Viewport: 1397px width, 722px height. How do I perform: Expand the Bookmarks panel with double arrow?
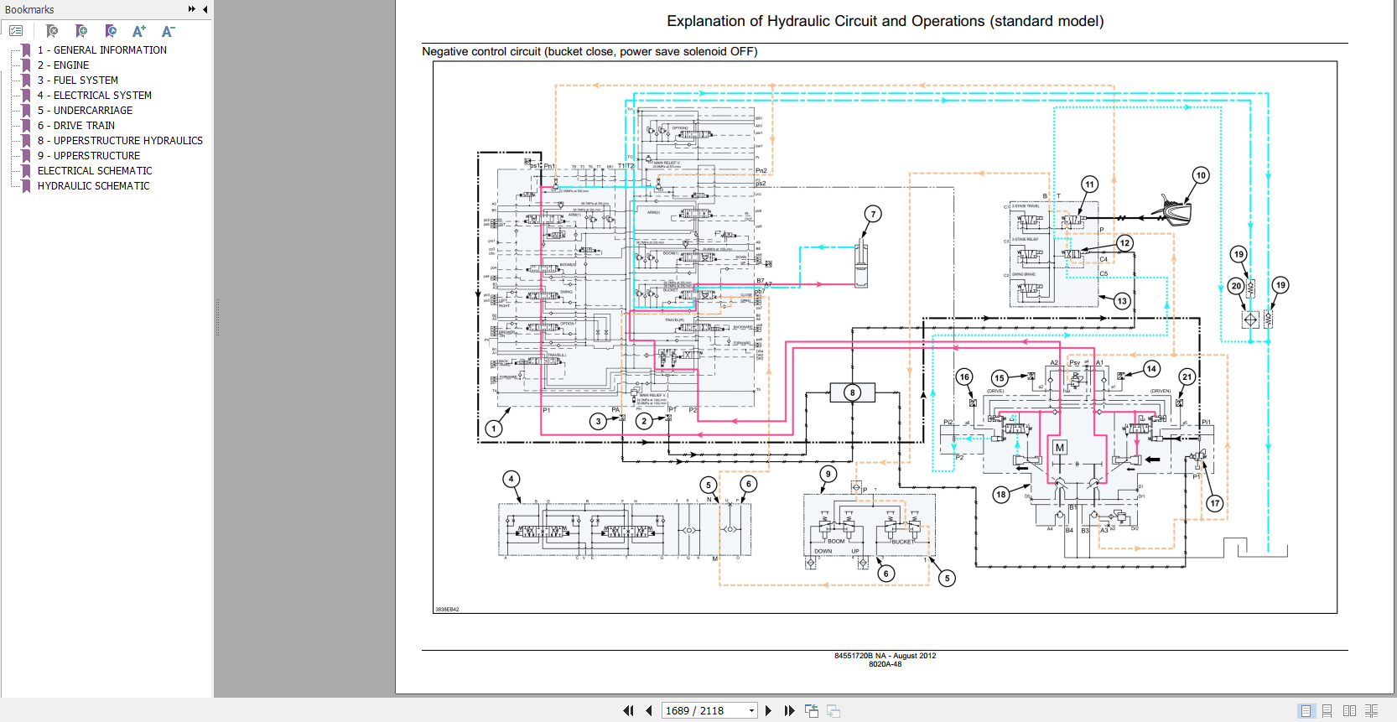tap(191, 9)
